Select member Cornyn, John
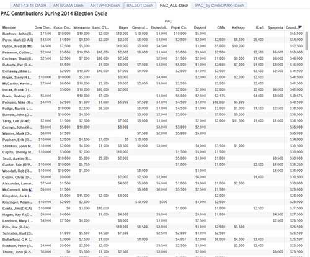 click(x=17, y=127)
